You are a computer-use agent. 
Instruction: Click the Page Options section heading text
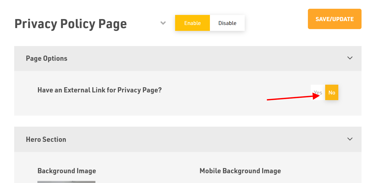click(x=47, y=58)
